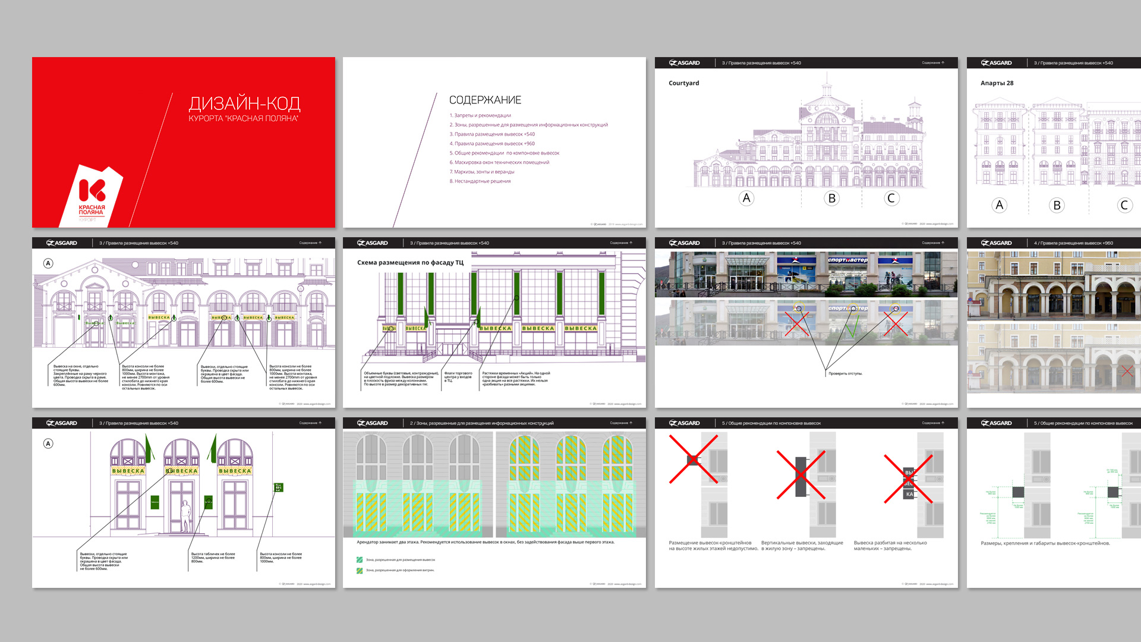Open contents entry 6. Маскировка окон технических помещений
The width and height of the screenshot is (1141, 642).
[x=499, y=162]
